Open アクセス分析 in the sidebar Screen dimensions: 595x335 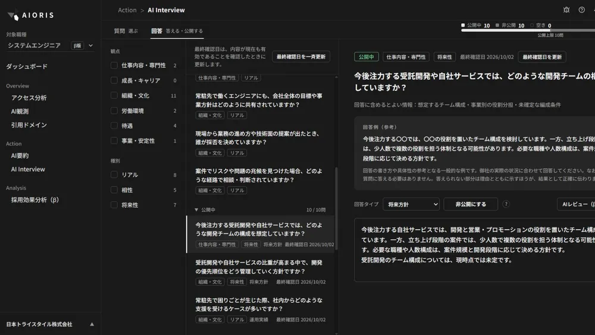tap(29, 98)
